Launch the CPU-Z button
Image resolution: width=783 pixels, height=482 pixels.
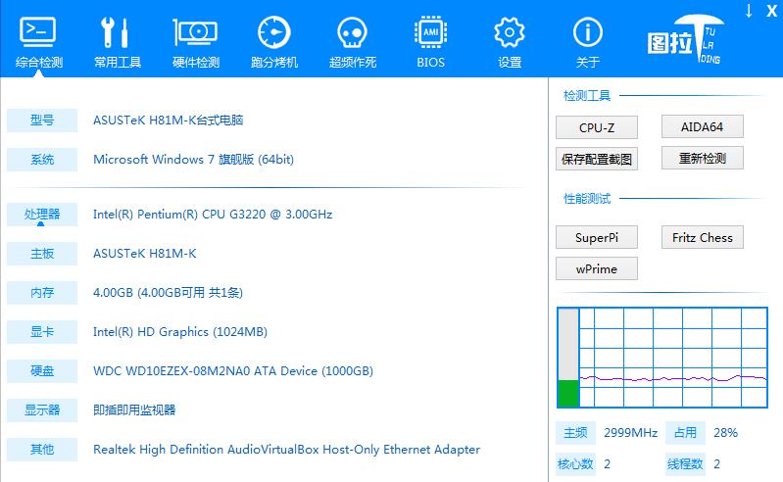point(596,127)
